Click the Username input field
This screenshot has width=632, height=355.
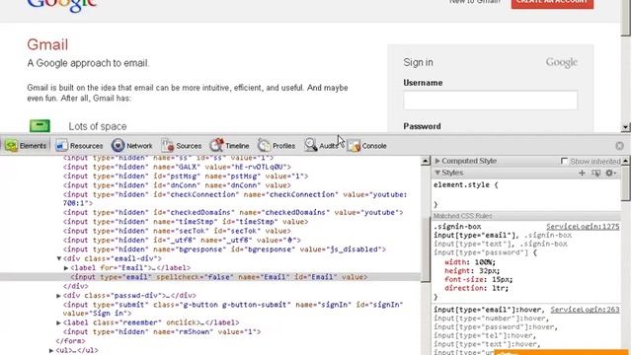coord(490,100)
